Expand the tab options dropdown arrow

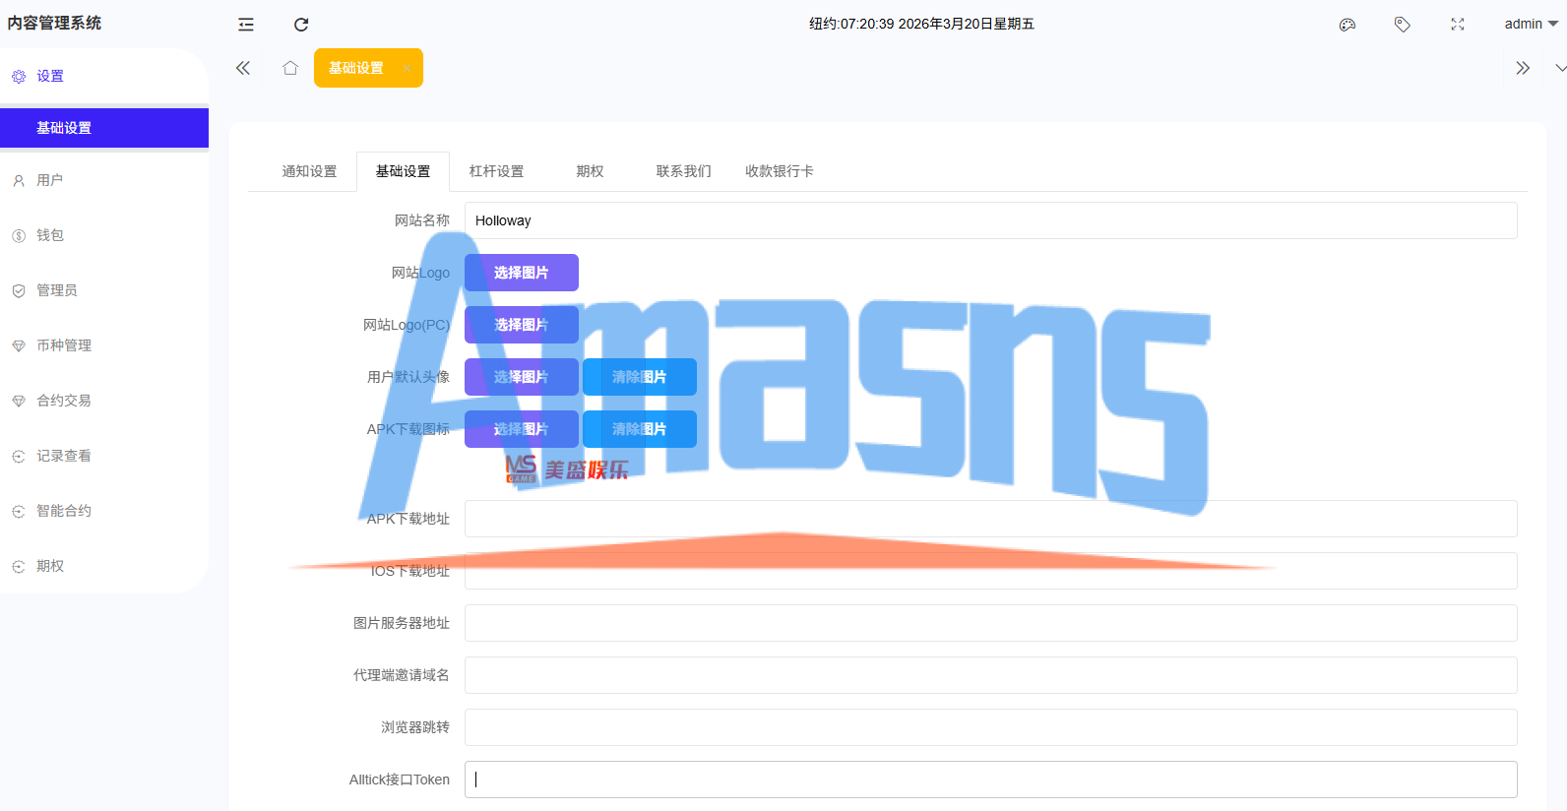pos(1560,68)
